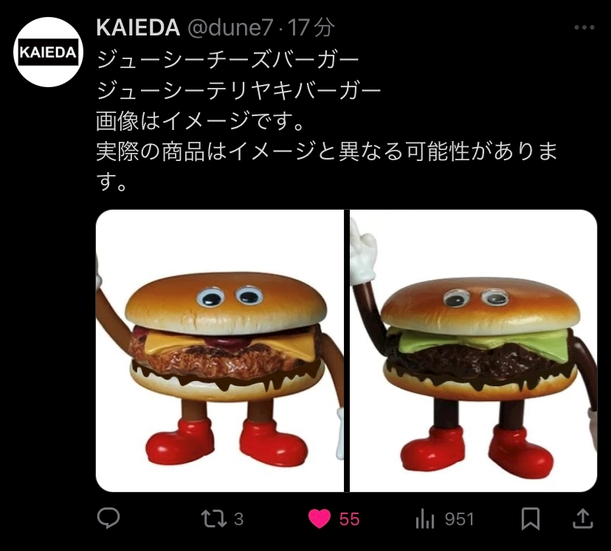Click the view count showing 951
This screenshot has height=551, width=611.
[x=460, y=519]
